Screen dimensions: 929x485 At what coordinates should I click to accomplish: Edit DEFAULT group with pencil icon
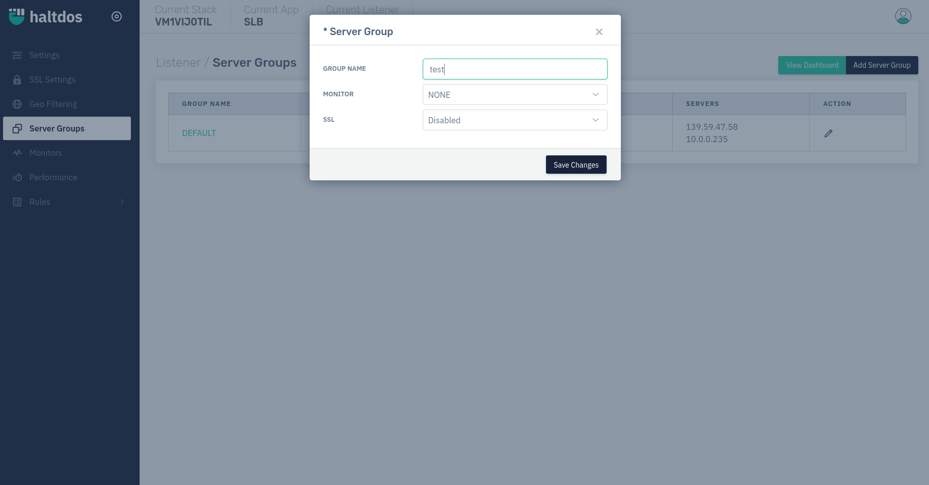click(x=828, y=133)
